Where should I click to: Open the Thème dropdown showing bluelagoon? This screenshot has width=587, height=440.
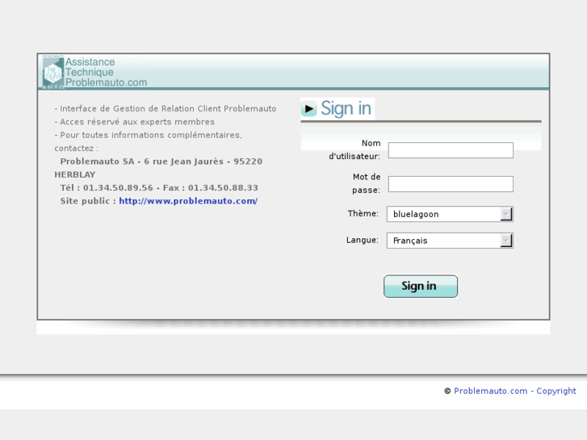[x=450, y=214]
